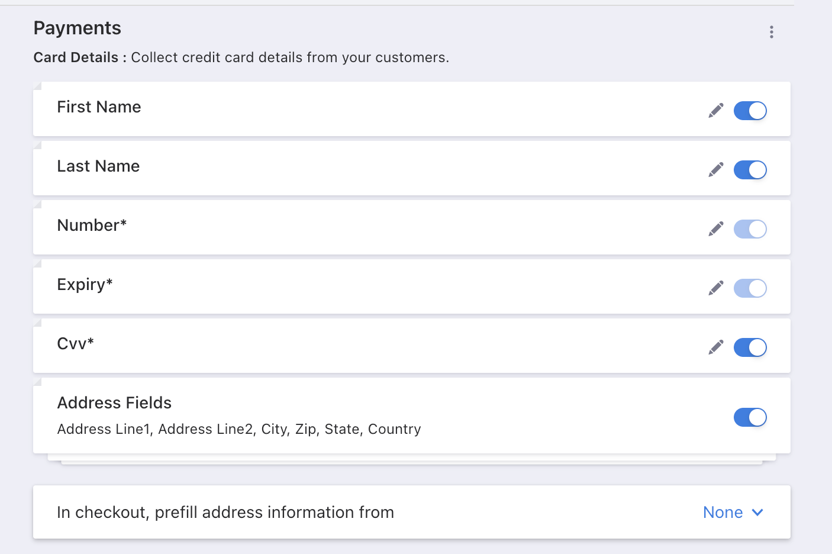Select the Number* field row
Viewport: 832px width, 554px height.
pos(355,227)
